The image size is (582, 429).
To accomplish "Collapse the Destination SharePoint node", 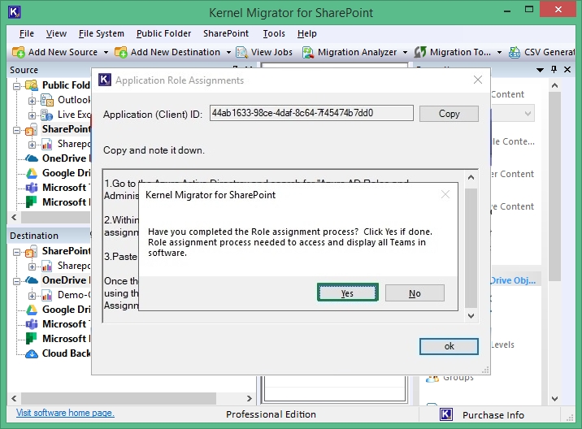I will coord(17,253).
